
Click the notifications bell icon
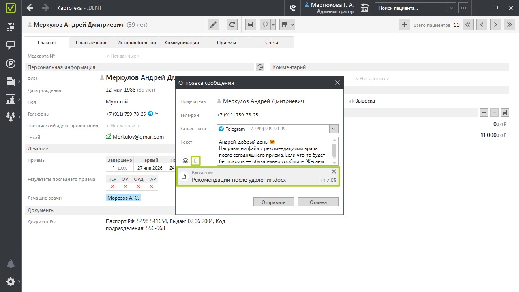click(x=11, y=264)
